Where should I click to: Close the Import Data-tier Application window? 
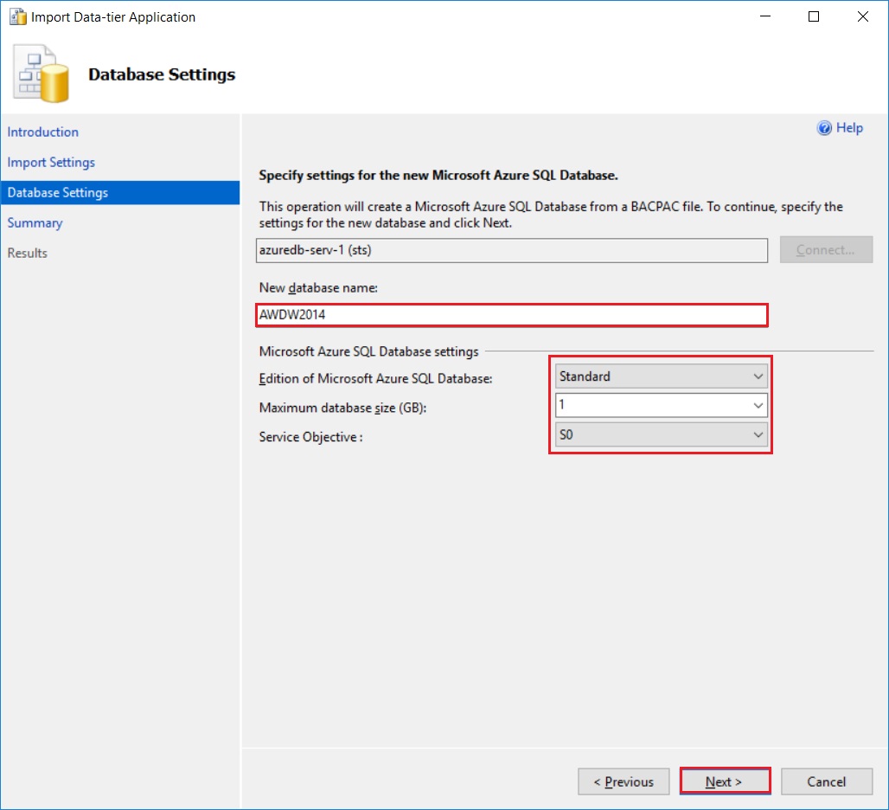click(862, 16)
